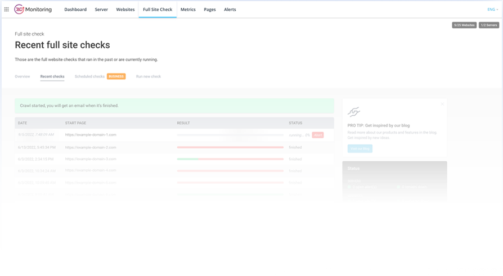Click the 1/2 Servers badge
The image size is (503, 276).
(489, 25)
